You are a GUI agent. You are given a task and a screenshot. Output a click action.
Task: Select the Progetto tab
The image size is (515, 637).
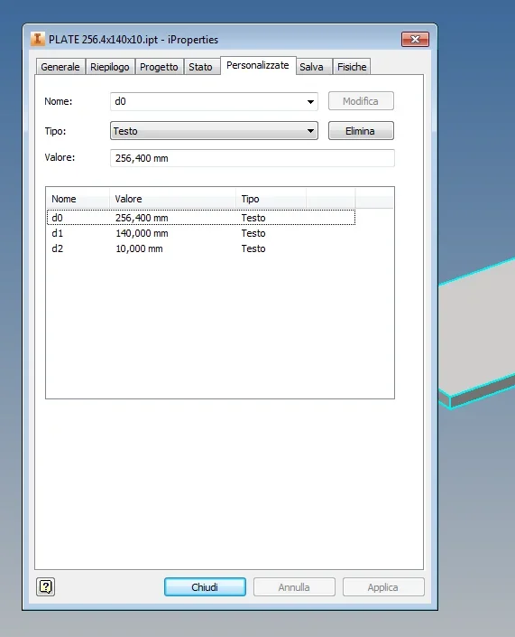(x=159, y=67)
